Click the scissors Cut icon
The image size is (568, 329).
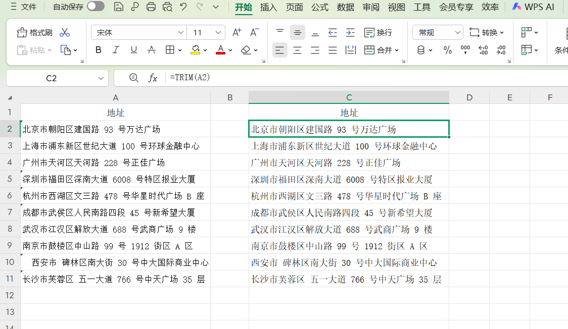coord(65,33)
